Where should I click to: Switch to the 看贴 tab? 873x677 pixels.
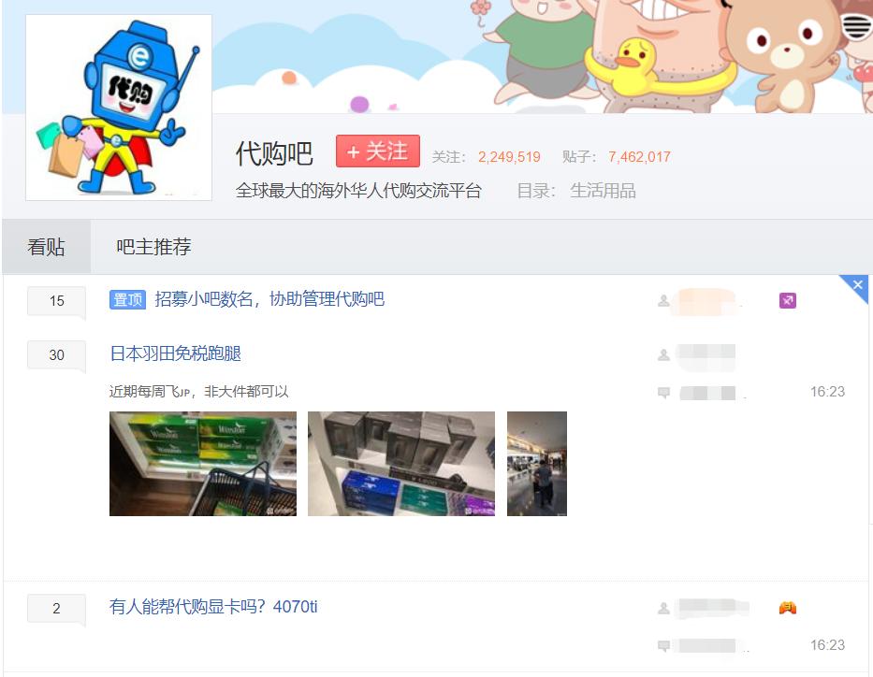(46, 247)
